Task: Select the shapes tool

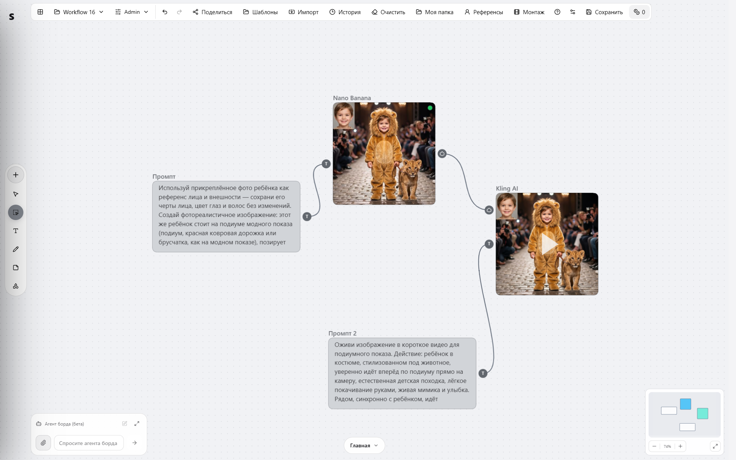Action: tap(16, 286)
